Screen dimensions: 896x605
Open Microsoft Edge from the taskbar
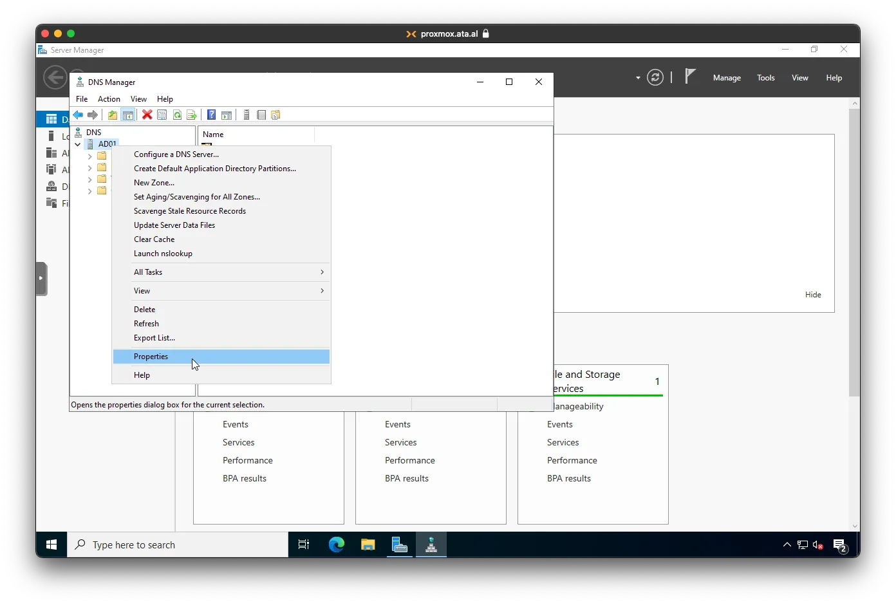tap(336, 544)
